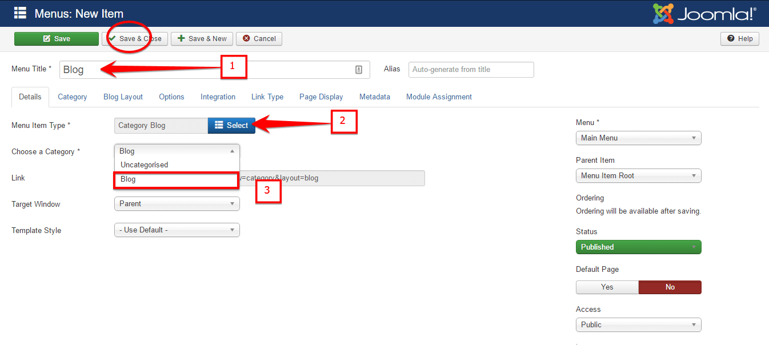Screen dimensions: 769x345
Task: Expand the Main Menu dropdown
Action: click(638, 138)
